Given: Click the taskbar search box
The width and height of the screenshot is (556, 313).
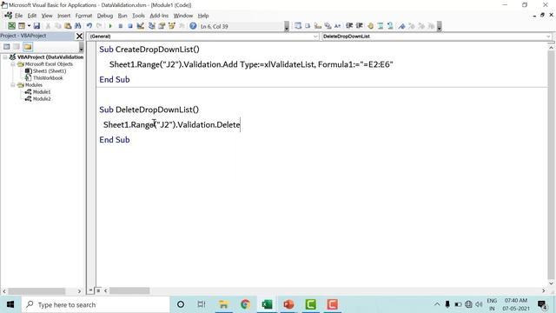Looking at the screenshot, I should 96,304.
